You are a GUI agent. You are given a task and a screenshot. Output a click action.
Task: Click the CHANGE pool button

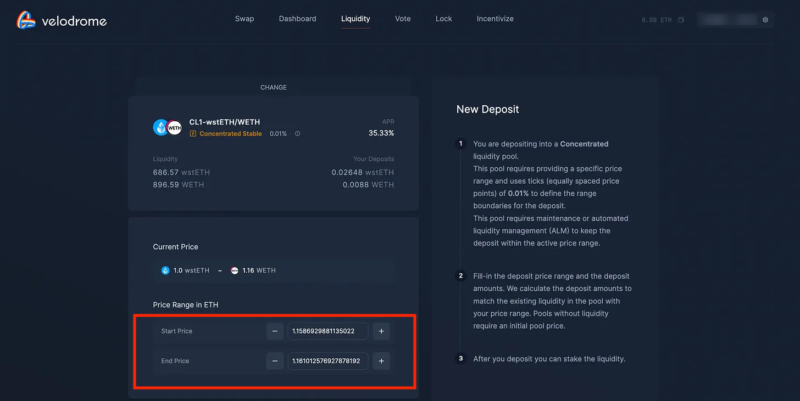(274, 87)
